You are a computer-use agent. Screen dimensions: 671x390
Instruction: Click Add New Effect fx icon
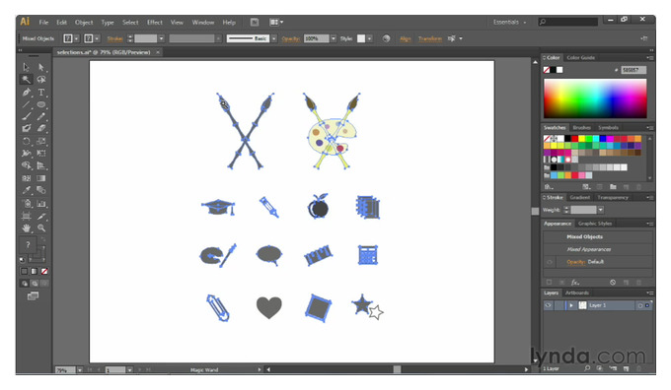[x=575, y=283]
